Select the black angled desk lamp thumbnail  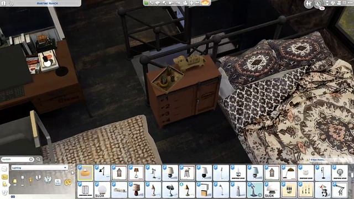(x=102, y=173)
